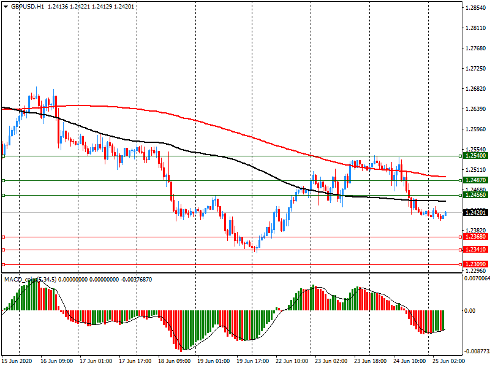Click the GBPUSD,H1 chart title text

(28, 7)
